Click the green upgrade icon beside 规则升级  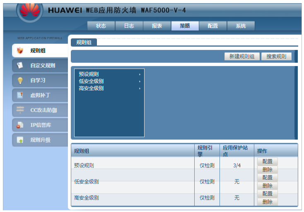[x=20, y=140]
